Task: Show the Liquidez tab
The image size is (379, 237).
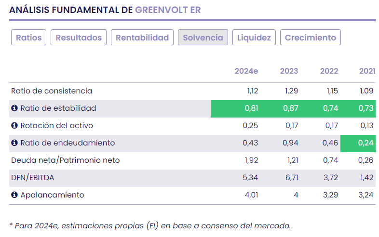Action: coord(254,38)
